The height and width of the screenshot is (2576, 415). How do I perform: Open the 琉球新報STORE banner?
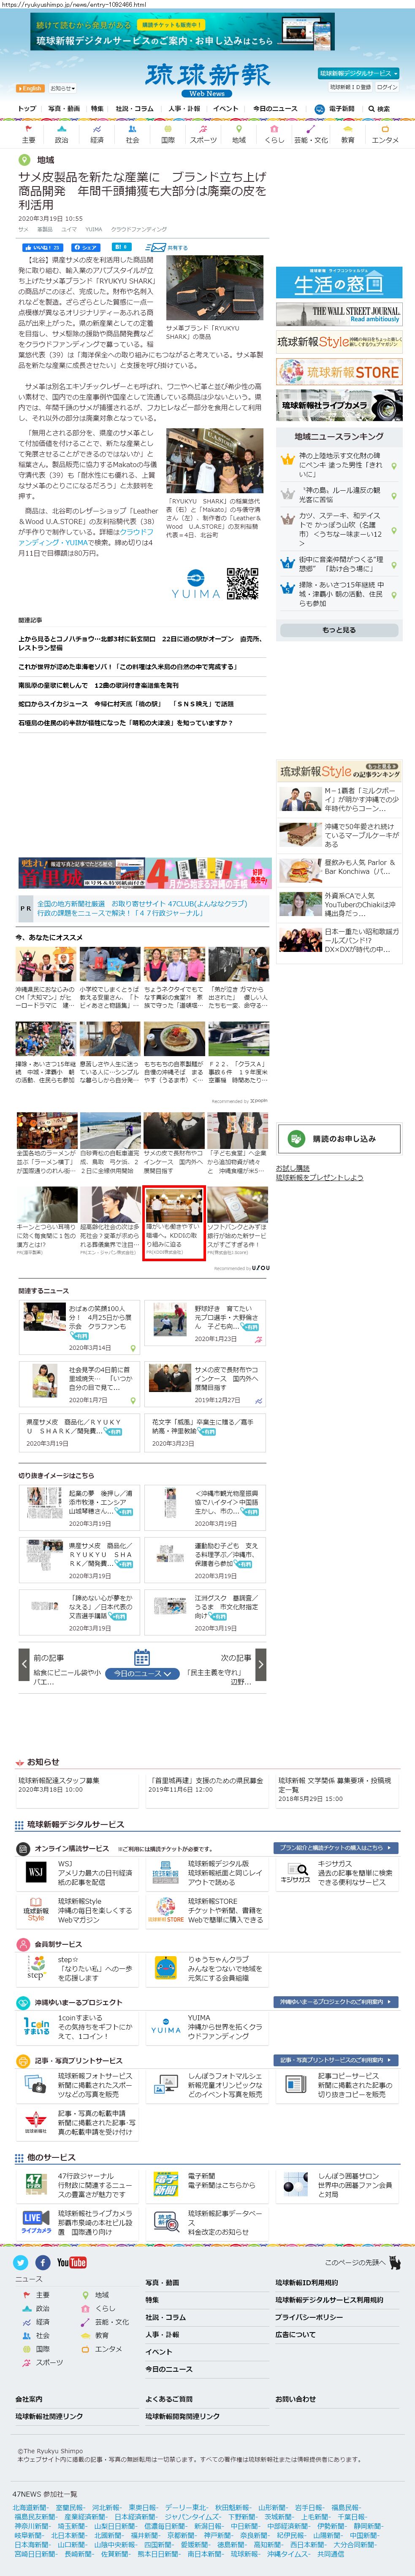[339, 373]
